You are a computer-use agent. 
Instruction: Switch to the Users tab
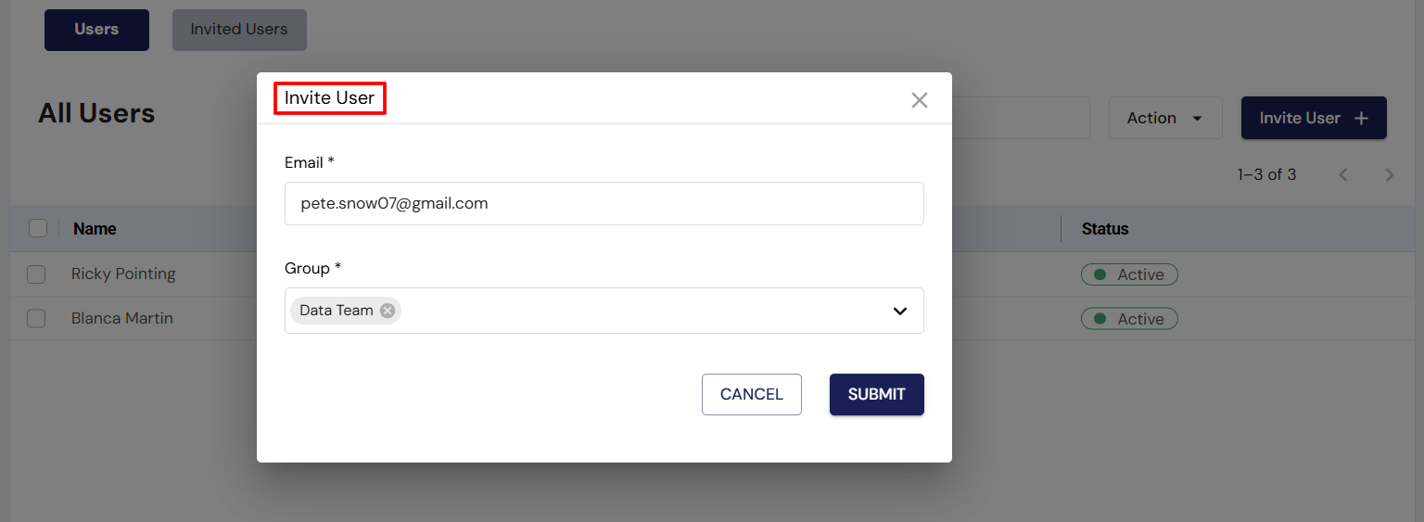click(x=96, y=30)
